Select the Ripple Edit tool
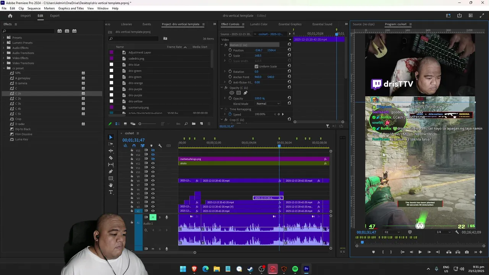Viewport: 489px width, 275px height. [x=111, y=151]
